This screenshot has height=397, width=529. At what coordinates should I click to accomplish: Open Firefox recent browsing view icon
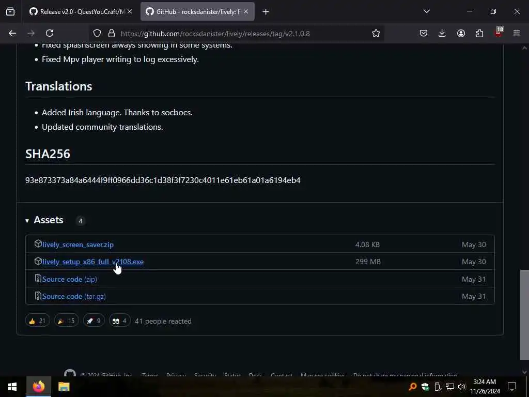(10, 11)
